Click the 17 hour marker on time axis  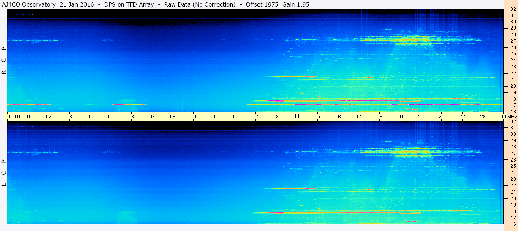(359, 117)
